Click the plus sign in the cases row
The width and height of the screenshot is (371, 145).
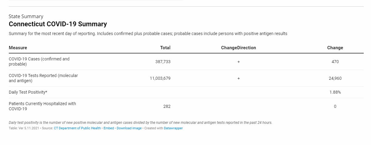238,62
